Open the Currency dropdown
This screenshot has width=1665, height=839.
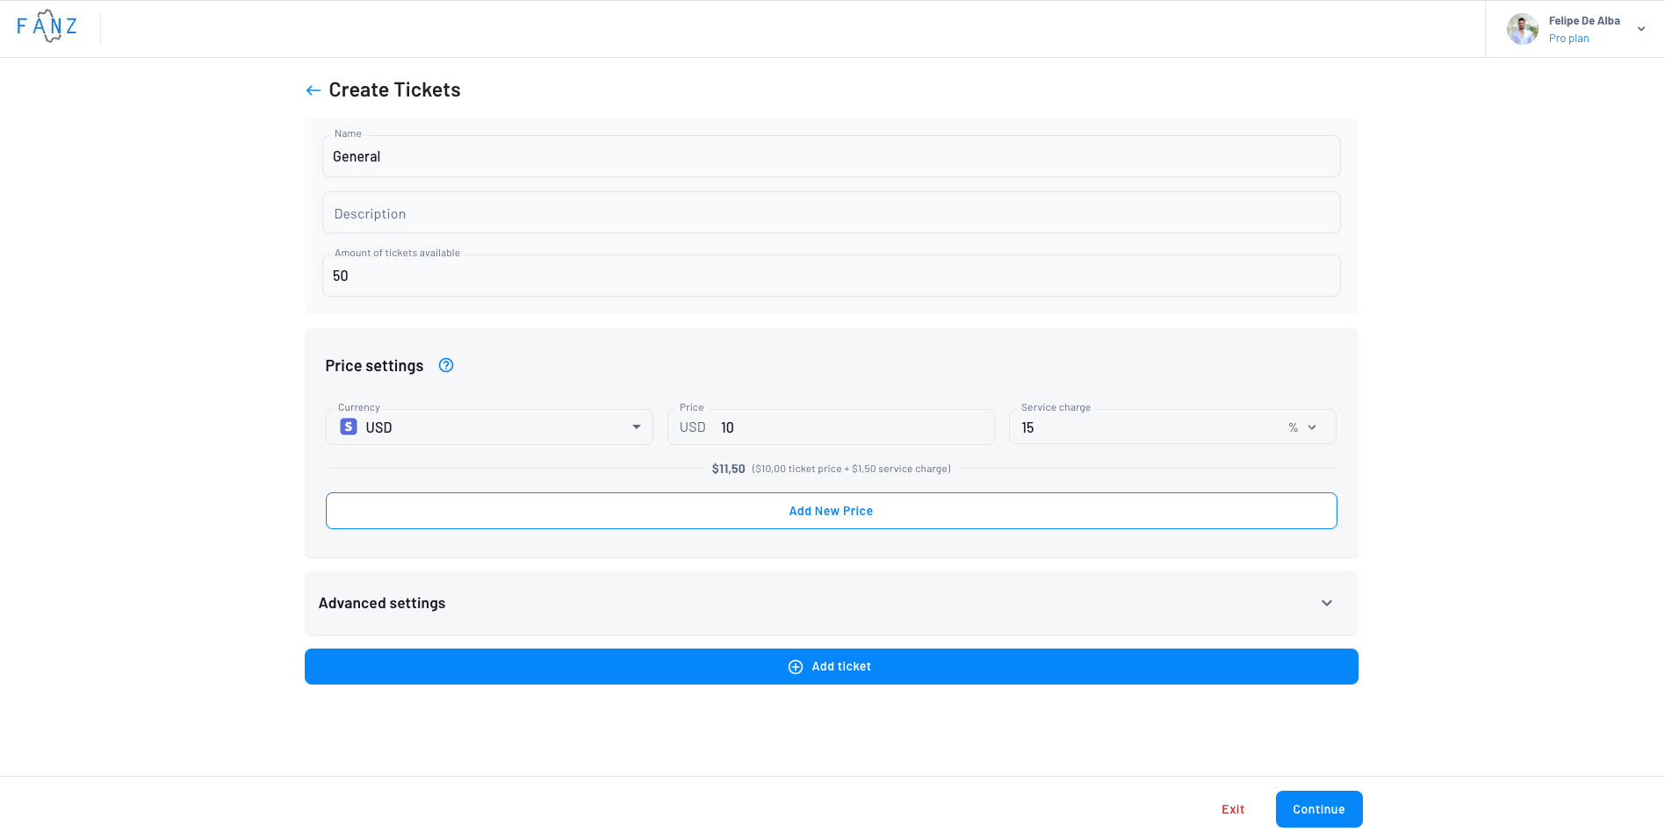[636, 427]
